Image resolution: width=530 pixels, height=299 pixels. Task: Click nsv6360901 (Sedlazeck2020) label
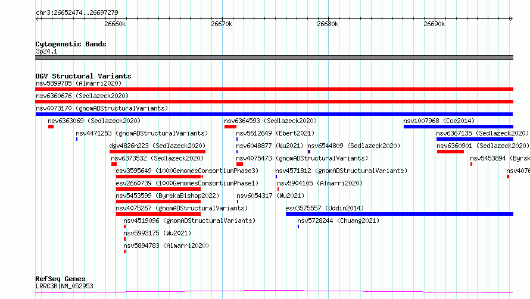pos(483,146)
